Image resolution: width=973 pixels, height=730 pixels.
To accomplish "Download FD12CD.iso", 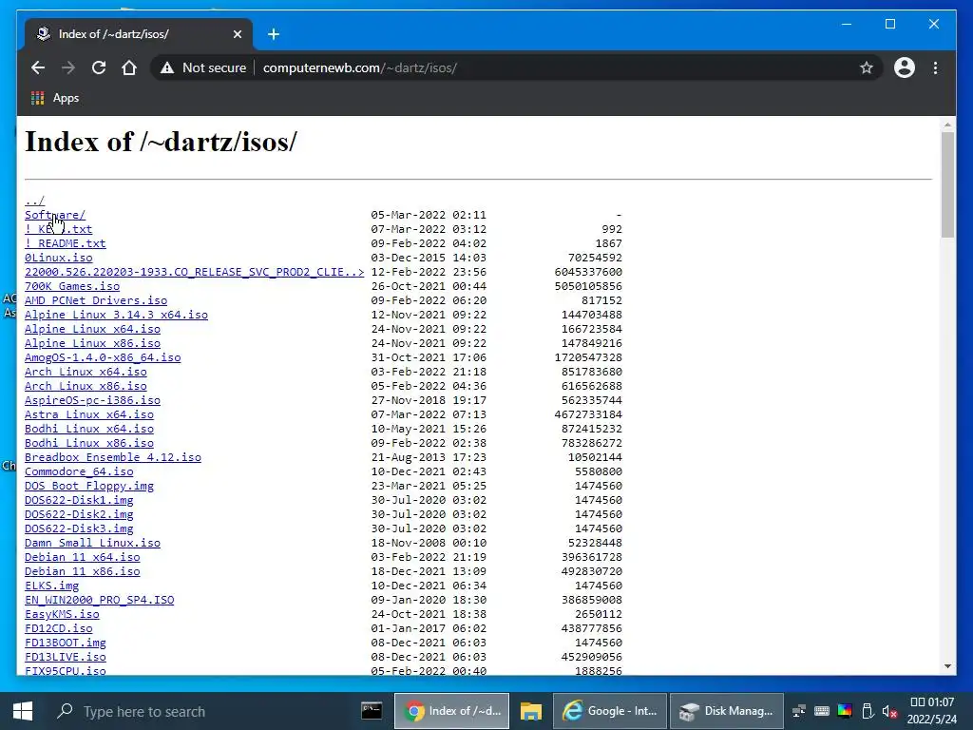I will click(58, 629).
